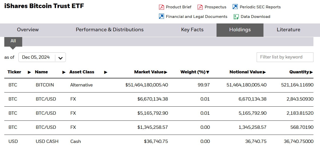Sort holdings by Quantity arrow

(x=311, y=72)
